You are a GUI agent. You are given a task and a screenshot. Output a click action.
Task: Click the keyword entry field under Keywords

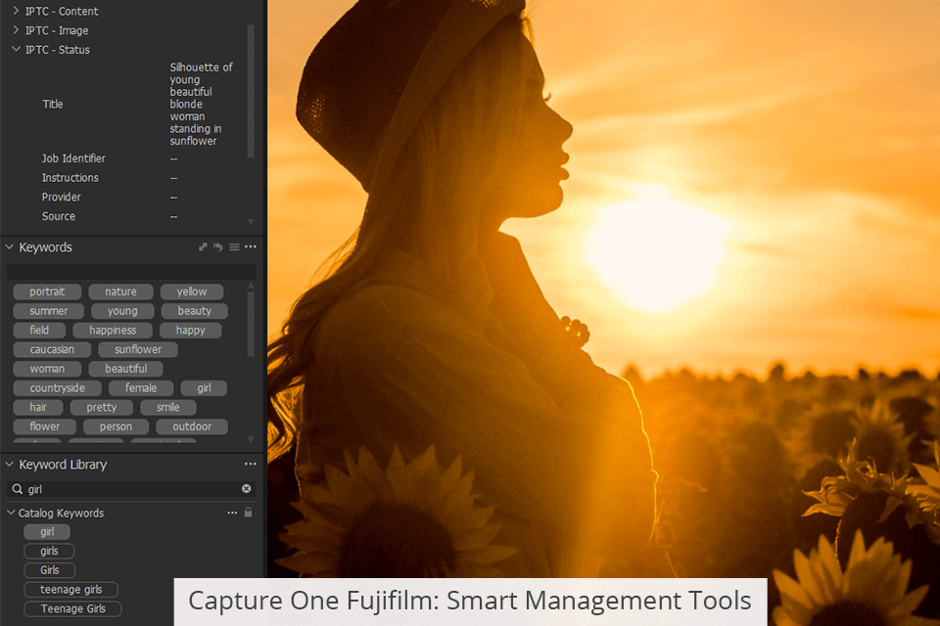pyautogui.click(x=131, y=271)
